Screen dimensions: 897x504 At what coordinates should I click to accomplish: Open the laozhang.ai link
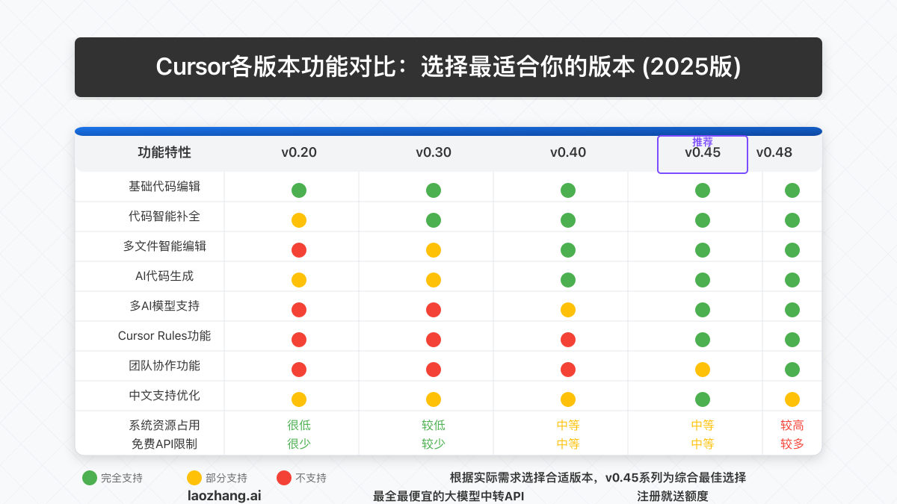[224, 496]
